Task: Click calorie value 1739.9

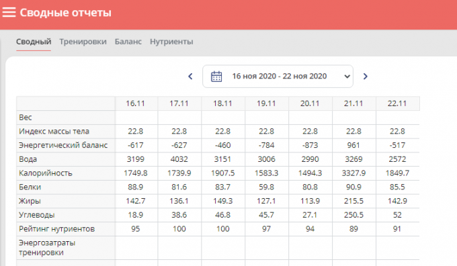Action: click(179, 173)
